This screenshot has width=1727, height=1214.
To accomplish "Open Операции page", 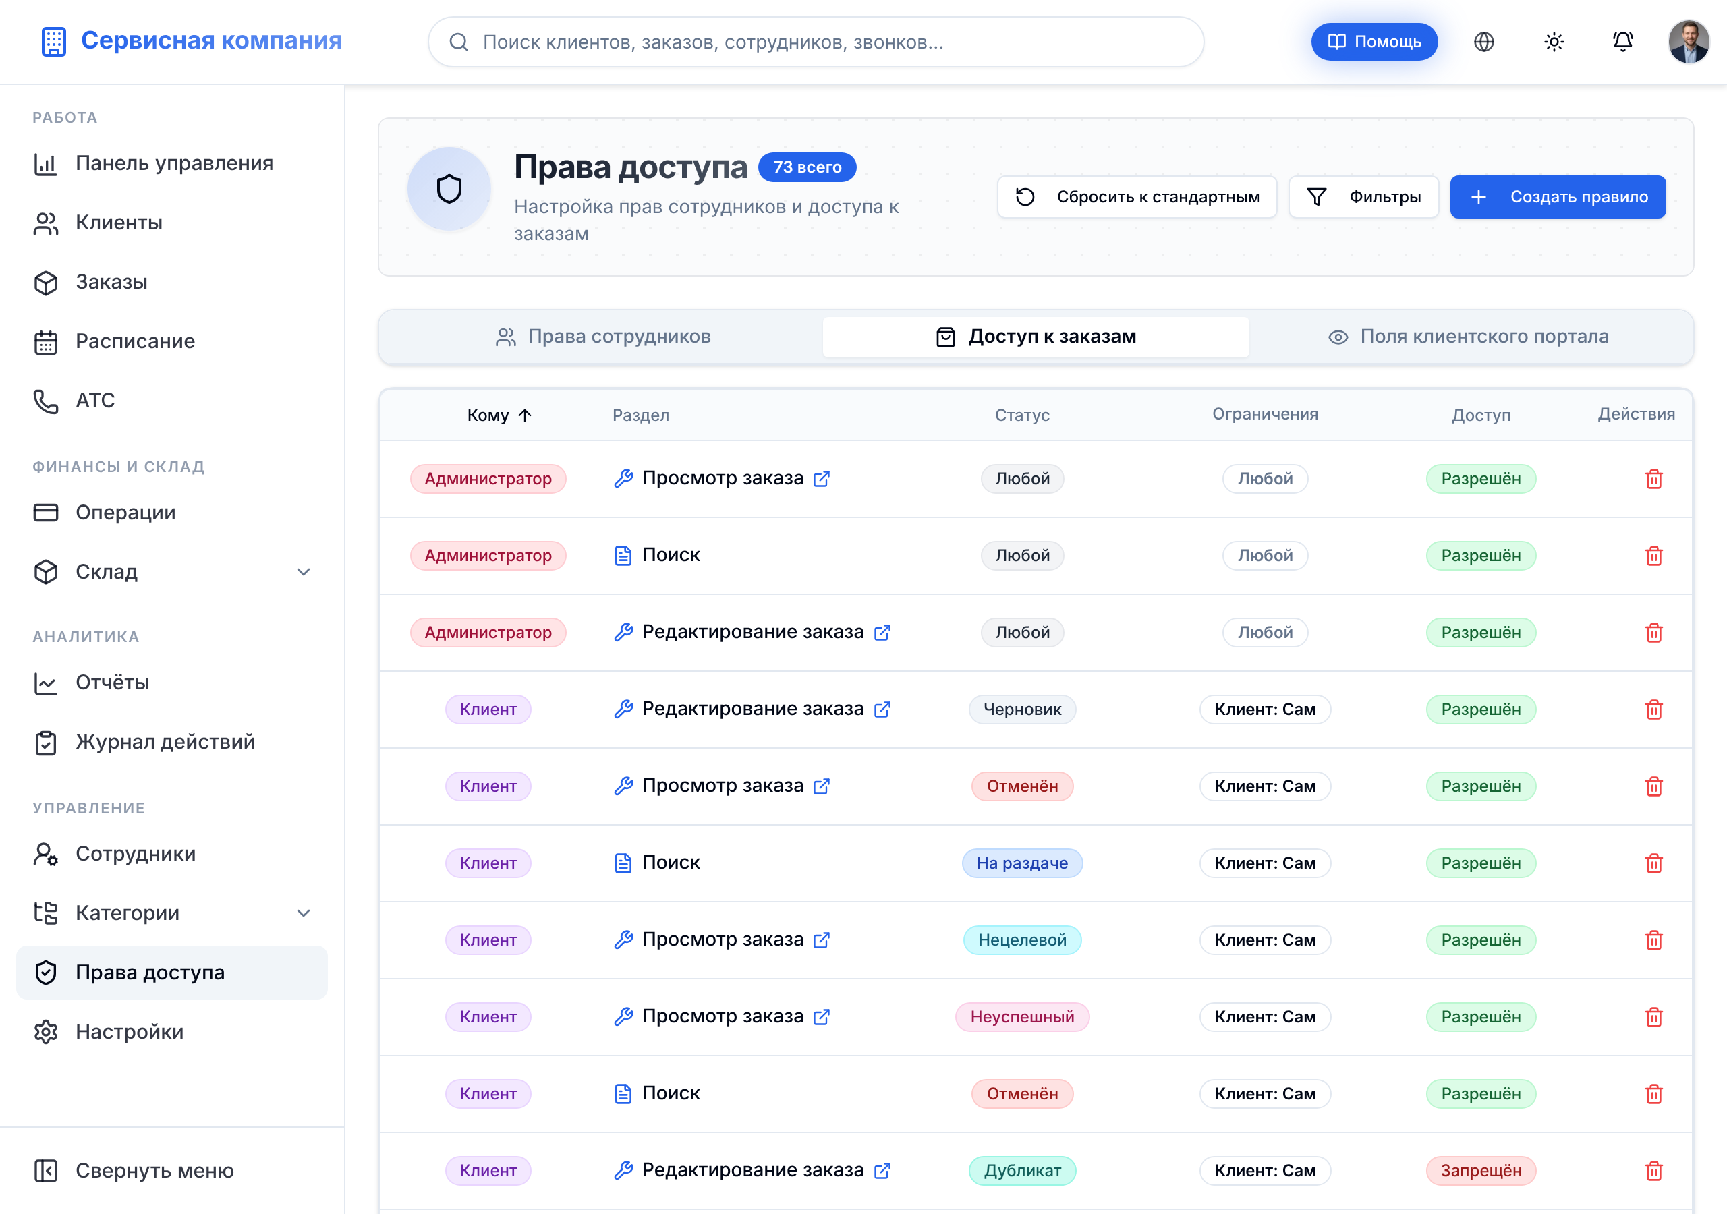I will (x=171, y=513).
